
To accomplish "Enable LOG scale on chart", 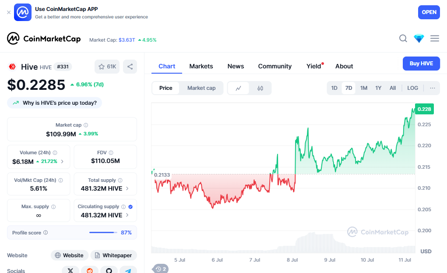I will coord(412,88).
